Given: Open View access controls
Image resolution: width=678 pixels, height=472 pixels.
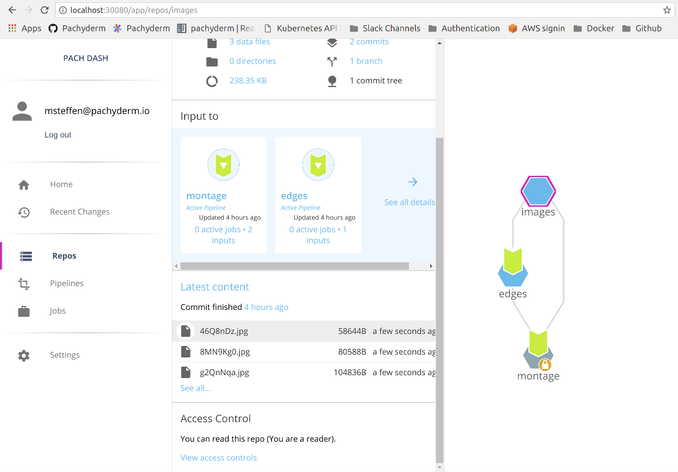Looking at the screenshot, I should point(219,458).
